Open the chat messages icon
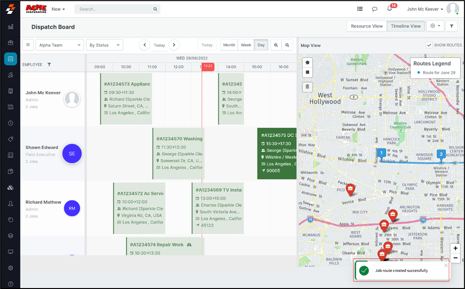Screen dimensions: 465x289 (x=374, y=9)
